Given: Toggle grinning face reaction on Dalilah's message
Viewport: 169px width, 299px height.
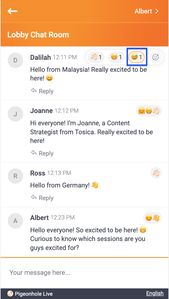Looking at the screenshot, I should (116, 57).
